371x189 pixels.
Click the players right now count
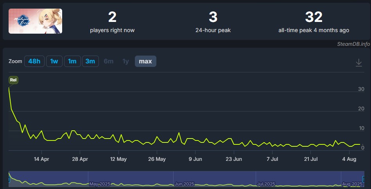click(112, 17)
